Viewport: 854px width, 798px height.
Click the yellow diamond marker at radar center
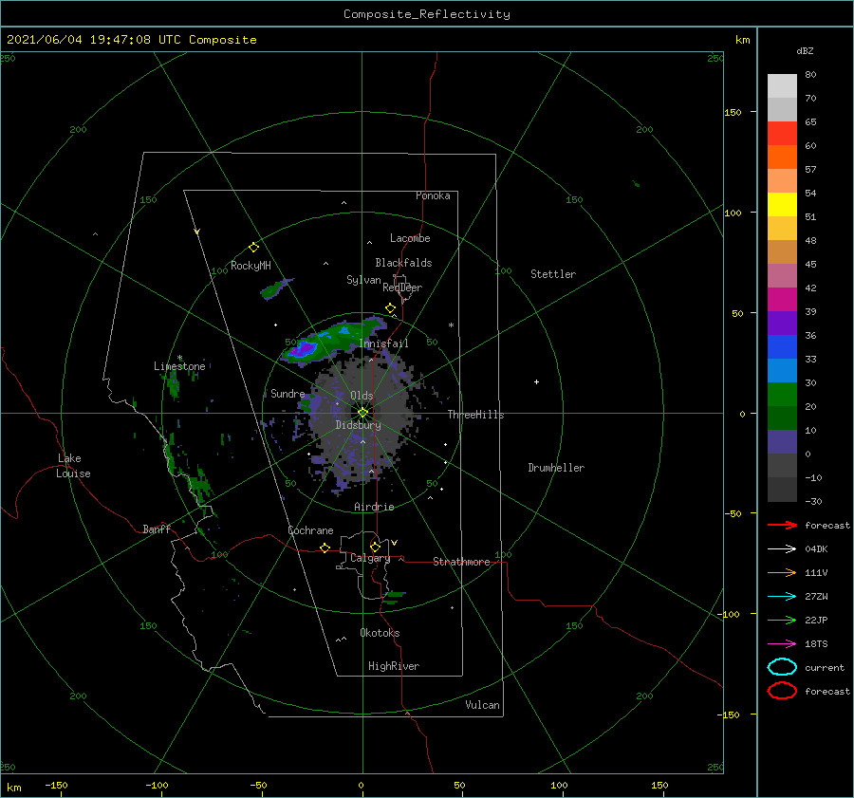coord(362,413)
